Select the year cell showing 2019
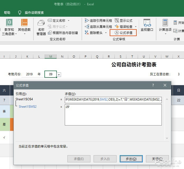184x169 pixels. click(x=29, y=74)
